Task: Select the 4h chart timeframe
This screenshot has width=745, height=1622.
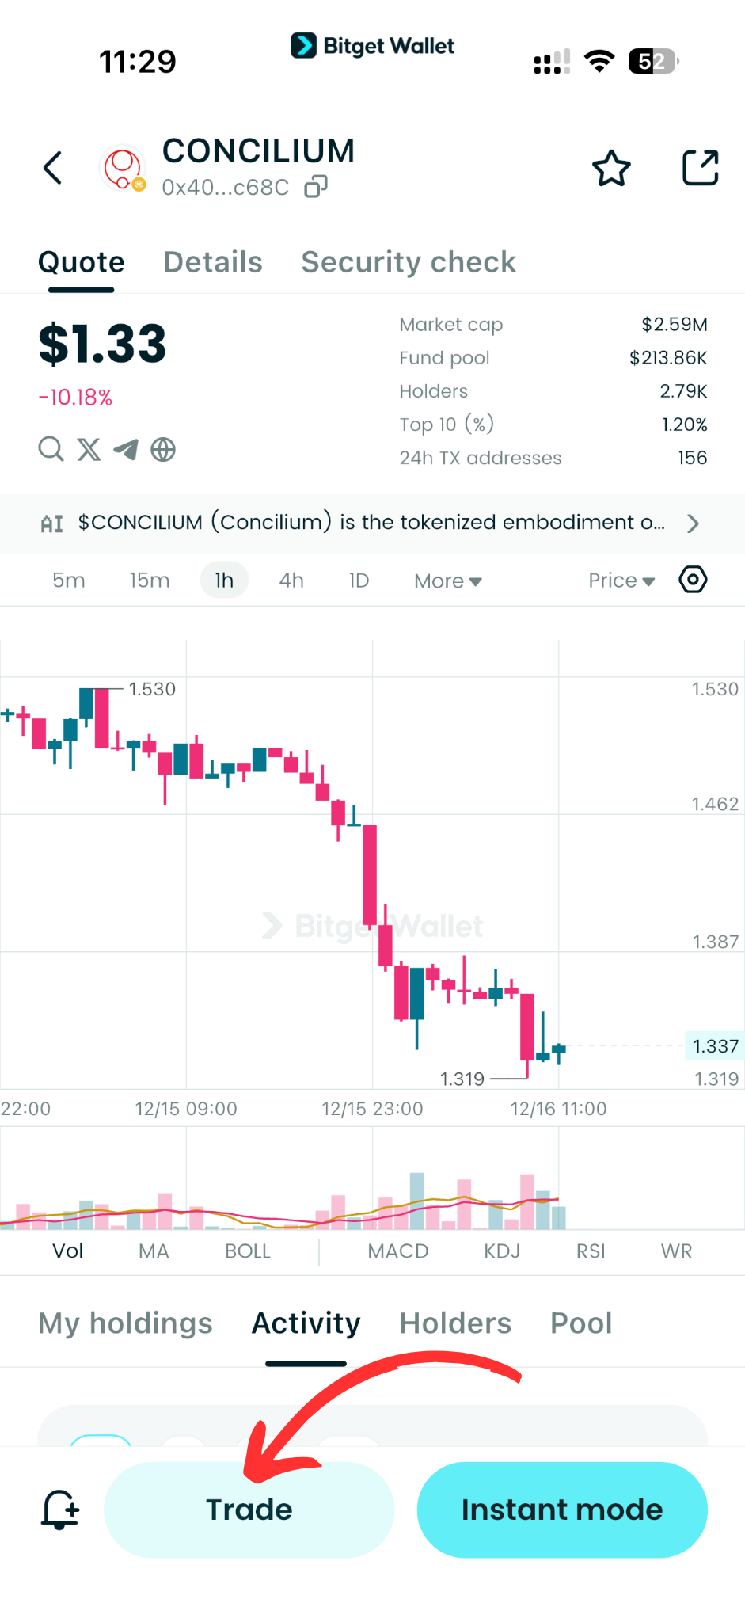Action: click(291, 580)
